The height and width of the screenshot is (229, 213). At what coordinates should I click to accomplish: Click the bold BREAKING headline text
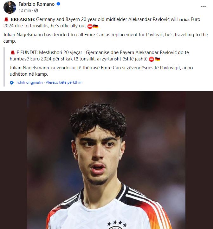tap(22, 19)
